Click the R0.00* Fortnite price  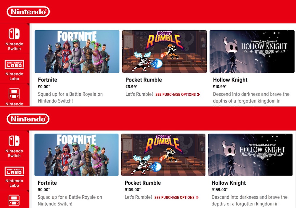pos(44,190)
